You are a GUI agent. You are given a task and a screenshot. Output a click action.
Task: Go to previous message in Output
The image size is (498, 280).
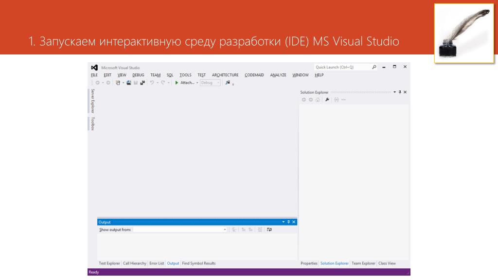coord(244,229)
